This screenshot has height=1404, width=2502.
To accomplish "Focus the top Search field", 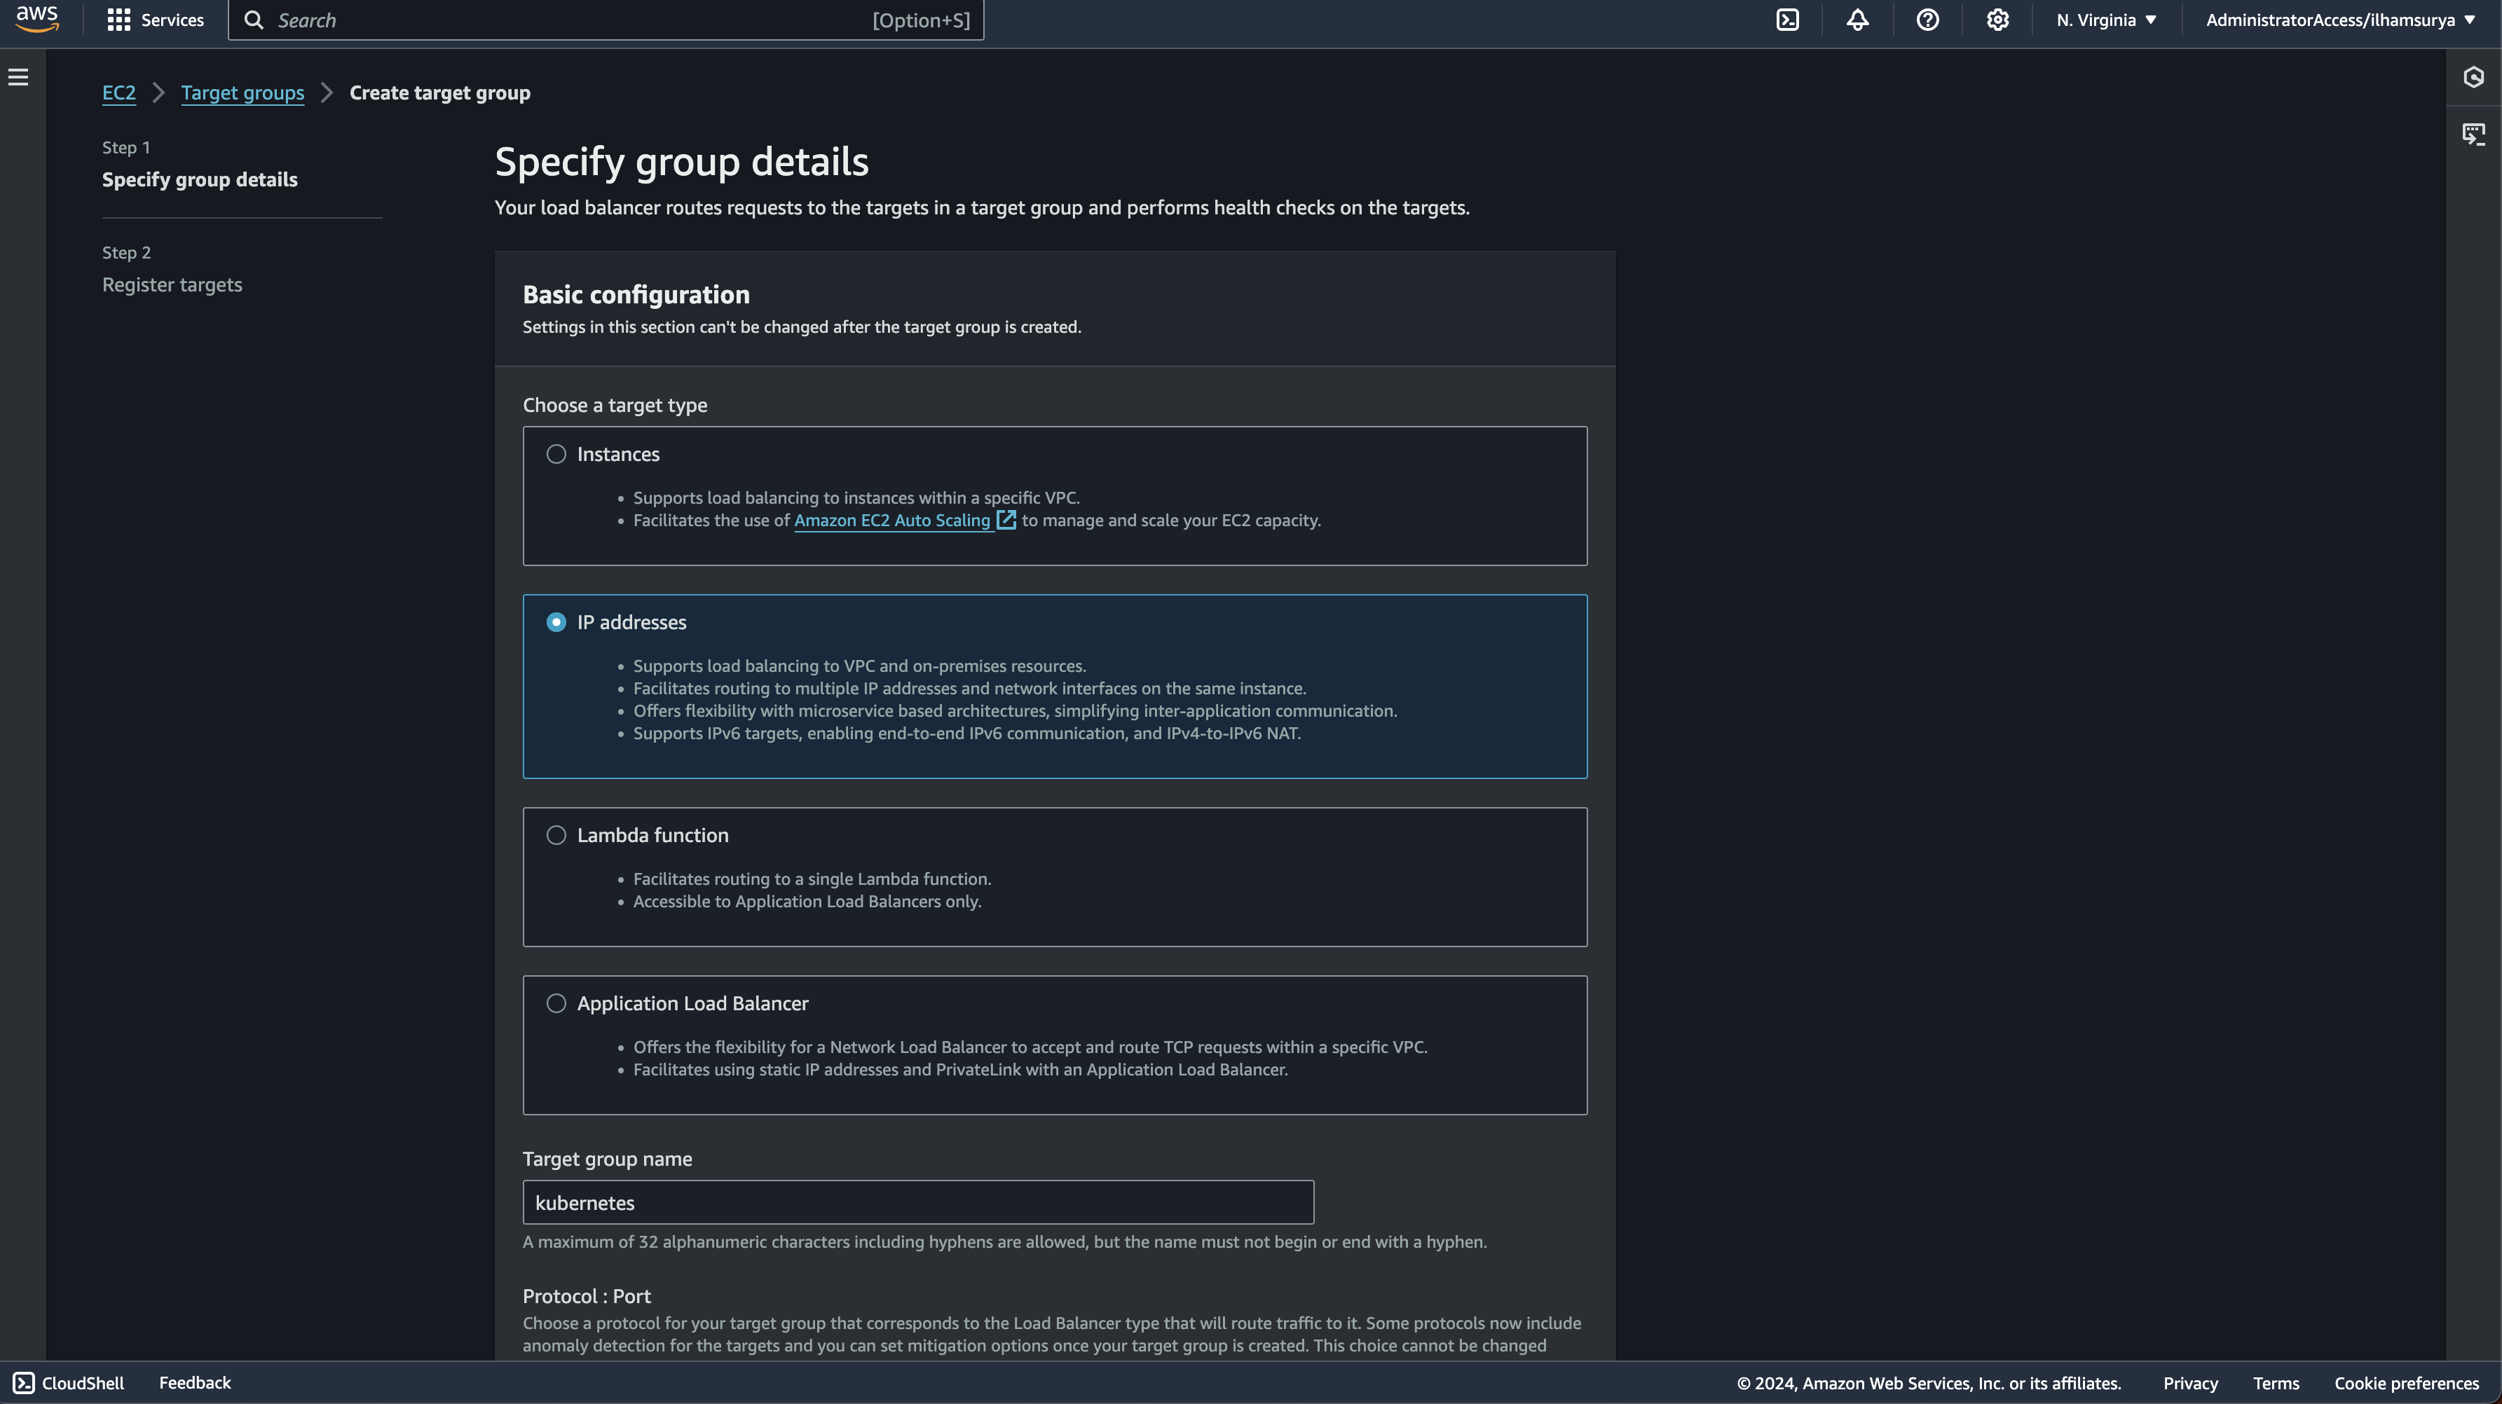I will 606,20.
